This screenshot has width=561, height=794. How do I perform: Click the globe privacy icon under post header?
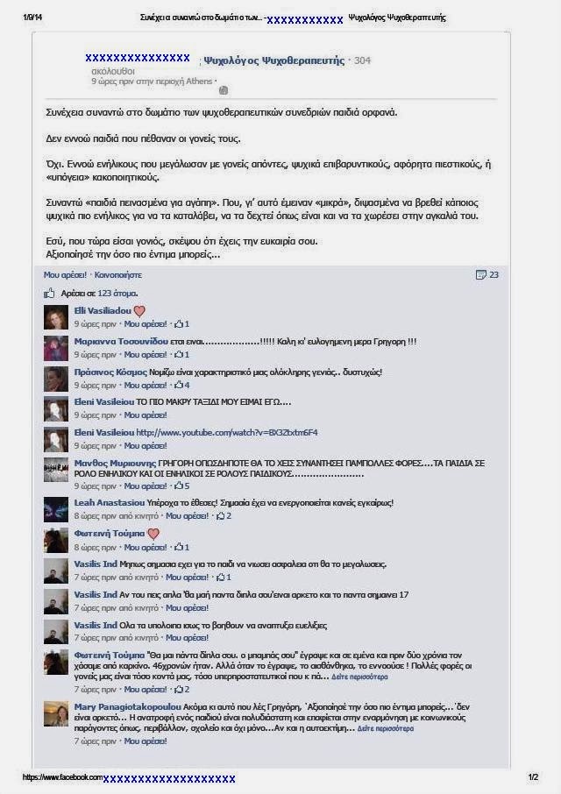point(224,90)
